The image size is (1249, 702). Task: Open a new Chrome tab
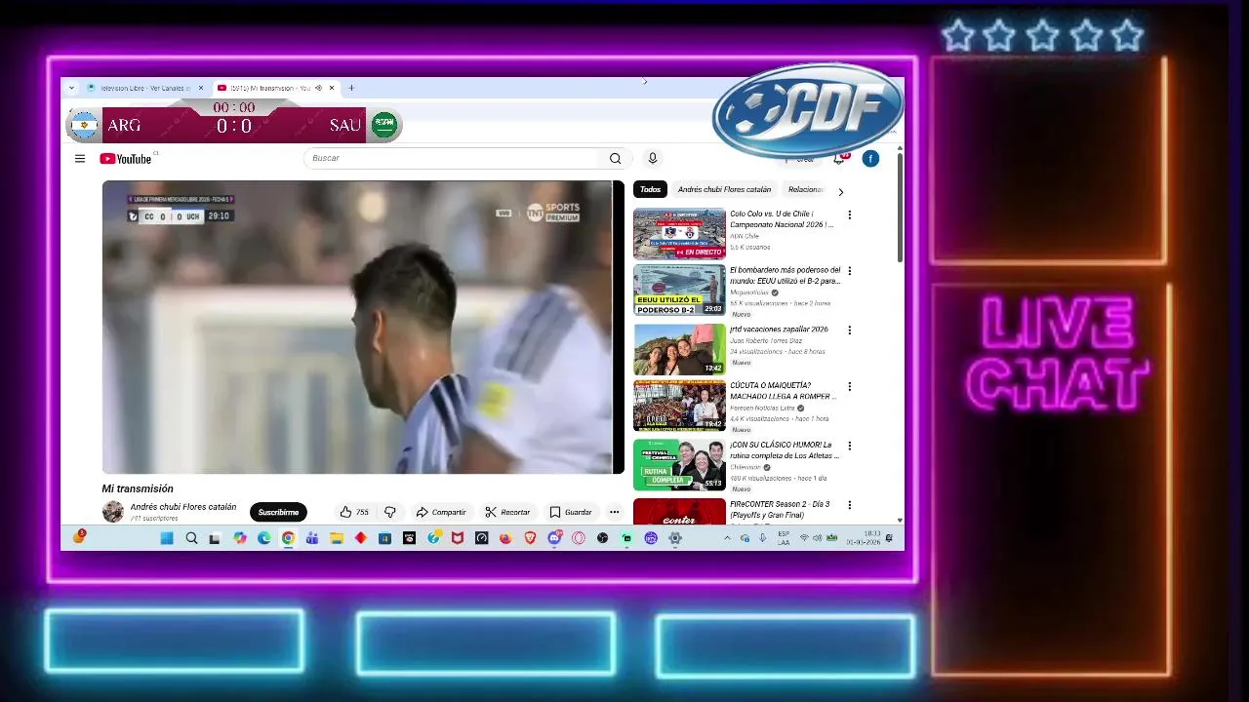pos(351,88)
